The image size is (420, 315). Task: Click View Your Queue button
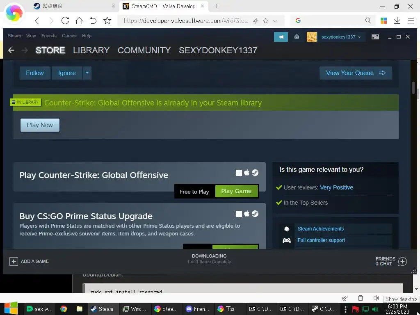click(356, 73)
